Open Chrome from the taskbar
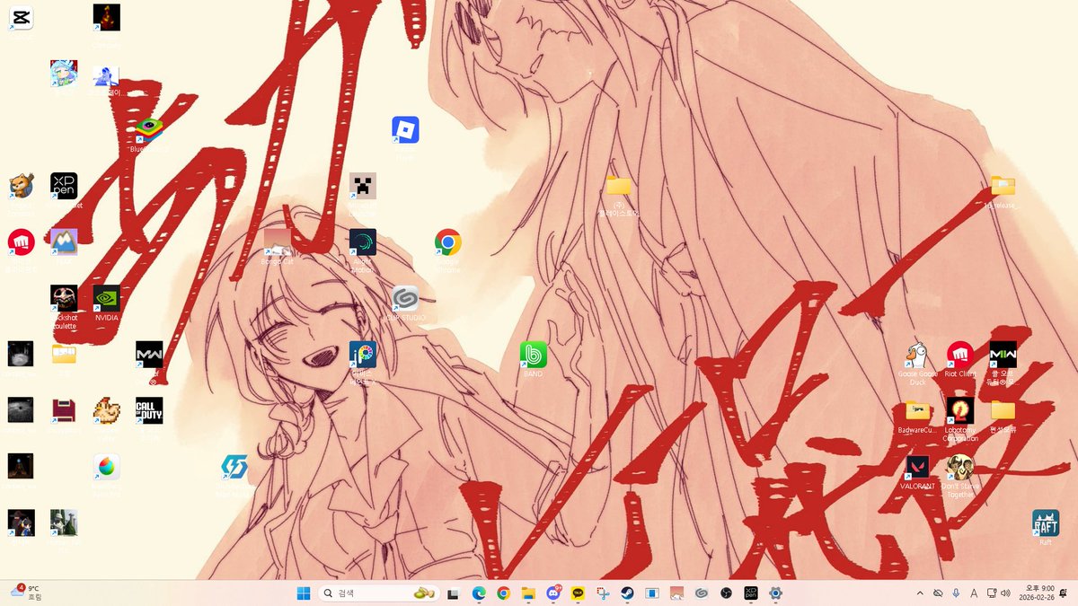The image size is (1078, 606). [503, 593]
